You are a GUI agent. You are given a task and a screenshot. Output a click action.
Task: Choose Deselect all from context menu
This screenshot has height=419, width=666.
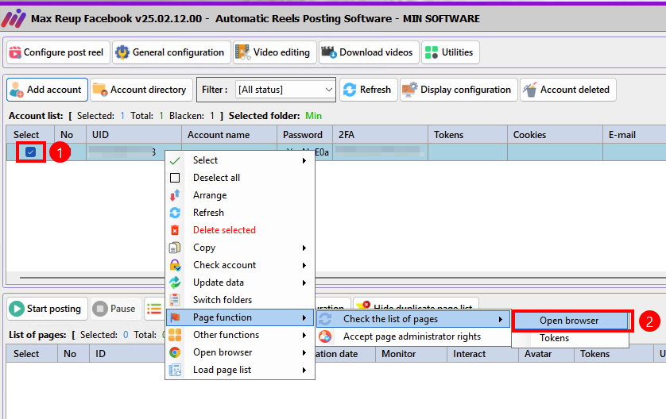tap(240, 178)
